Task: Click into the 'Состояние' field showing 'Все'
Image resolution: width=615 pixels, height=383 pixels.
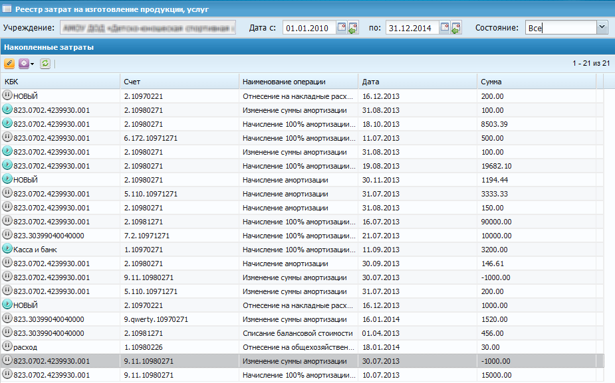Action: [561, 27]
